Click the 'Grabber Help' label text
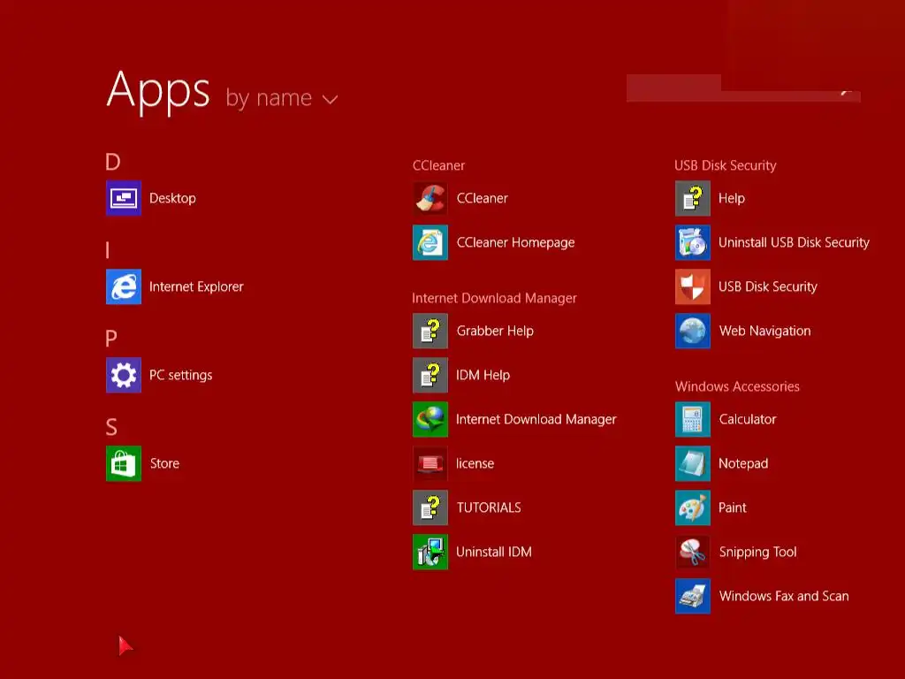The height and width of the screenshot is (679, 905). coord(495,332)
